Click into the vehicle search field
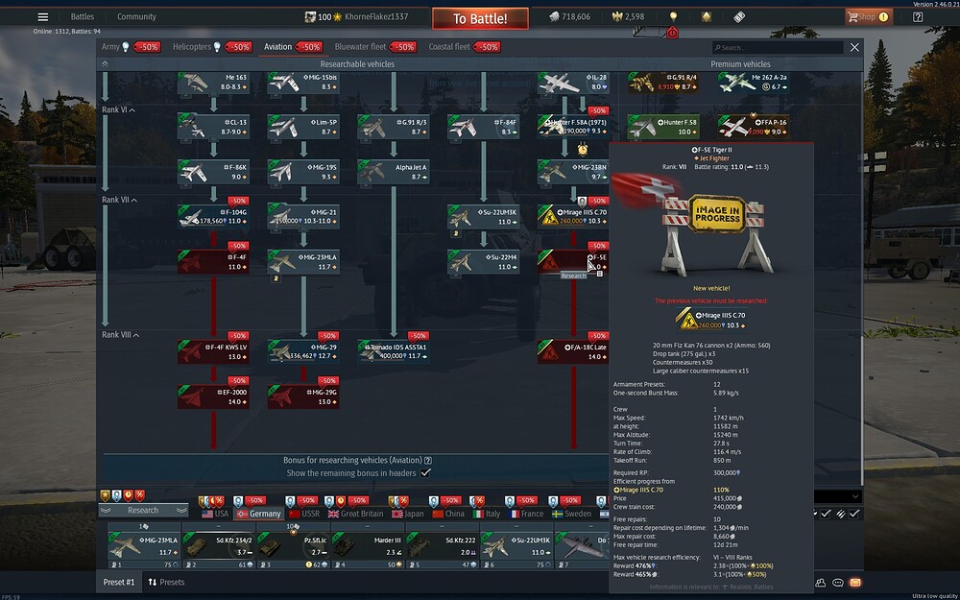Image resolution: width=960 pixels, height=600 pixels. click(x=778, y=47)
